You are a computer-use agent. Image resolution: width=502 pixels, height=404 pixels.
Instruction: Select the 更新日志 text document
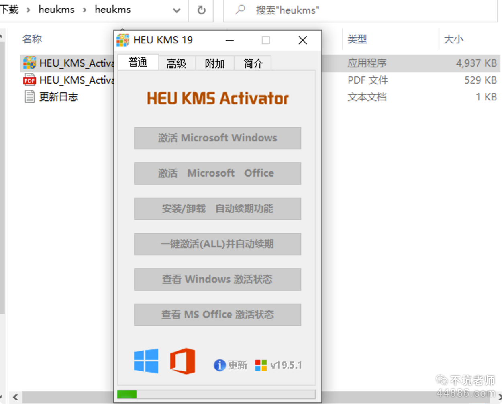click(58, 97)
